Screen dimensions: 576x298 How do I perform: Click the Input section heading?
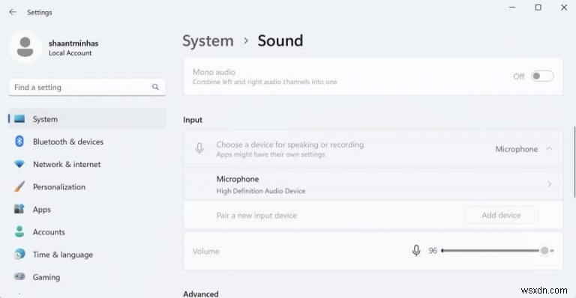(x=193, y=120)
